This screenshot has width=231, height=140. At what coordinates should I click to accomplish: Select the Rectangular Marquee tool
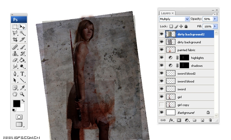click(x=15, y=27)
